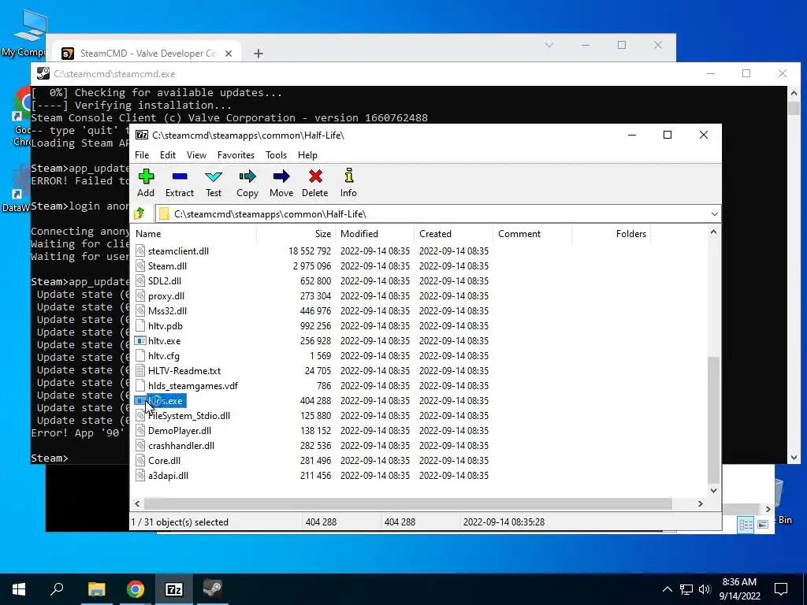The height and width of the screenshot is (605, 807).
Task: Select the highlighted hlds.exe file
Action: point(160,401)
